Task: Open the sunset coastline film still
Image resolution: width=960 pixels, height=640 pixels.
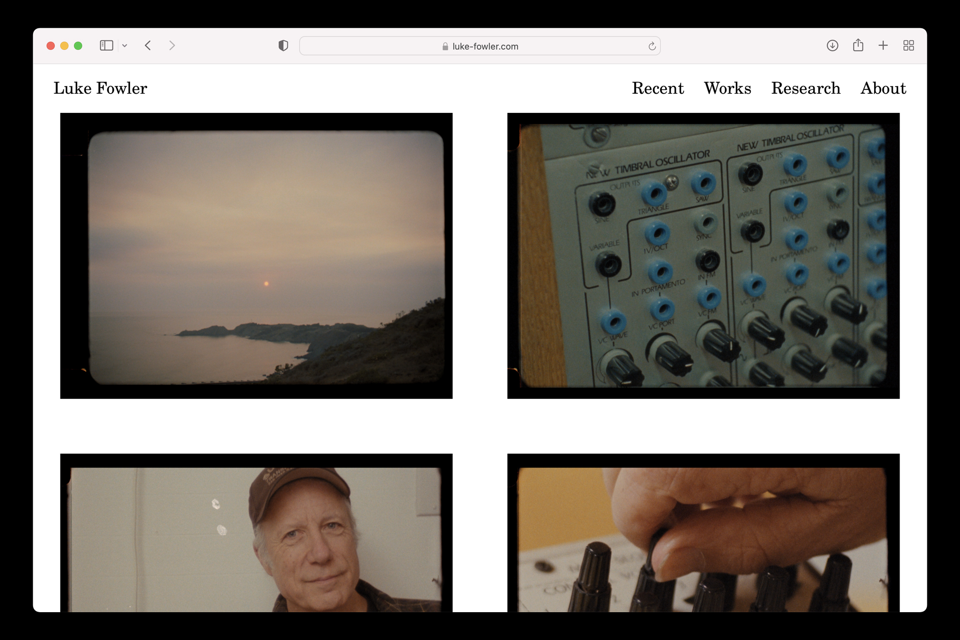Action: (256, 255)
